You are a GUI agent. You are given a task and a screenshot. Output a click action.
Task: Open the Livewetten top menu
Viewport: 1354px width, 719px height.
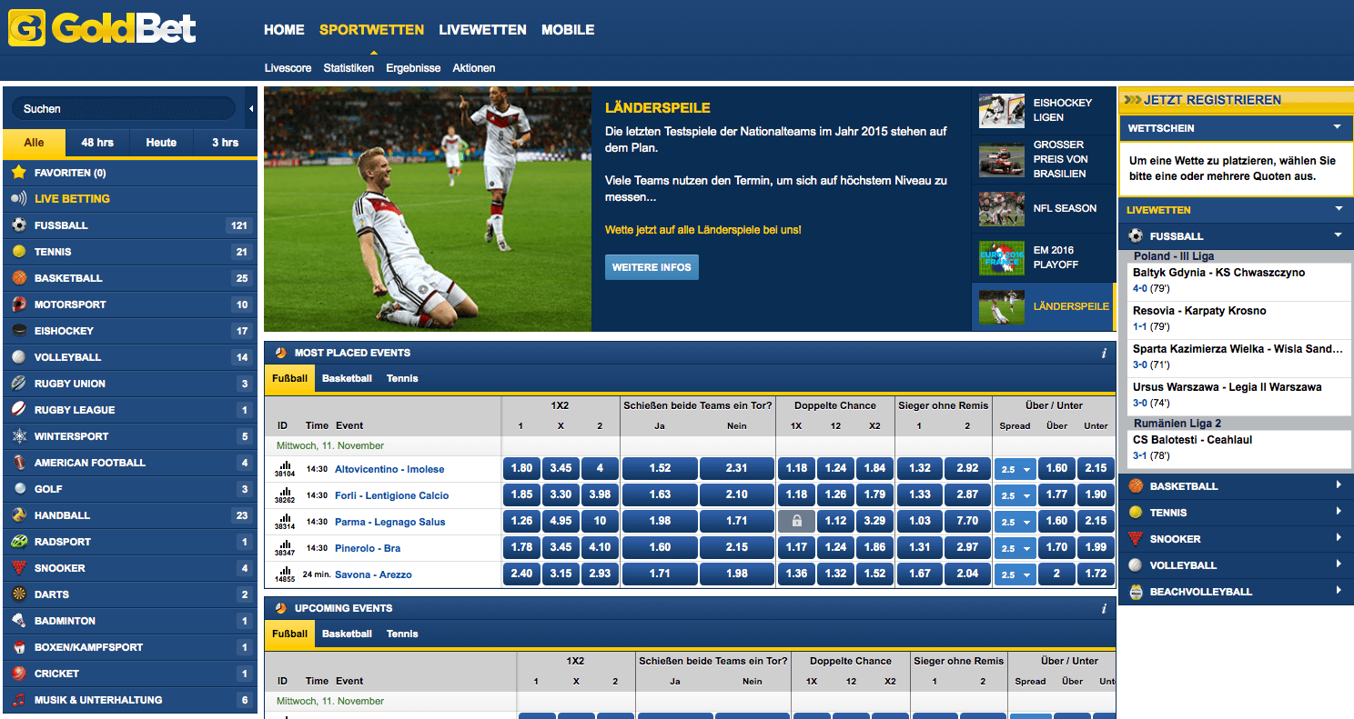pyautogui.click(x=482, y=29)
